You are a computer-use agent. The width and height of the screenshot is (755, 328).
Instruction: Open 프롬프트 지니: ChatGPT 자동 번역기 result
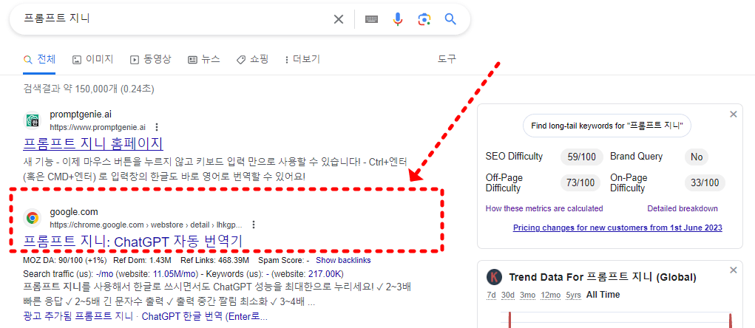pos(132,242)
